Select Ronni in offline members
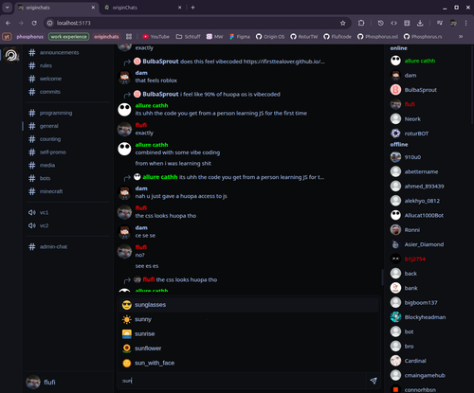This screenshot has width=474, height=393. click(428, 230)
